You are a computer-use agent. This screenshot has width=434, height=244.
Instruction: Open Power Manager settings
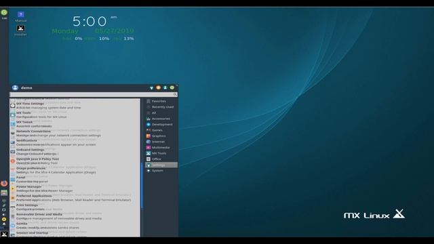click(75, 188)
